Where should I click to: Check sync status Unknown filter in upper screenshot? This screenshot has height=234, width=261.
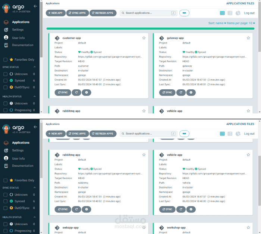click(6, 74)
